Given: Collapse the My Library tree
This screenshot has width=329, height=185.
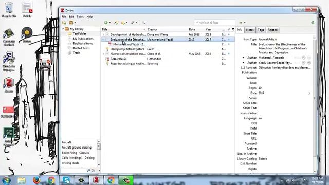Looking at the screenshot, I should pos(63,29).
